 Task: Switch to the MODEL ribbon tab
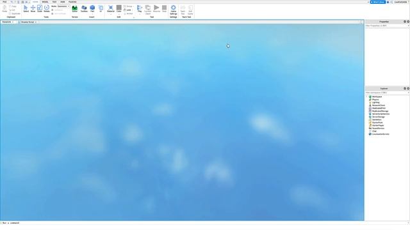pyautogui.click(x=45, y=2)
